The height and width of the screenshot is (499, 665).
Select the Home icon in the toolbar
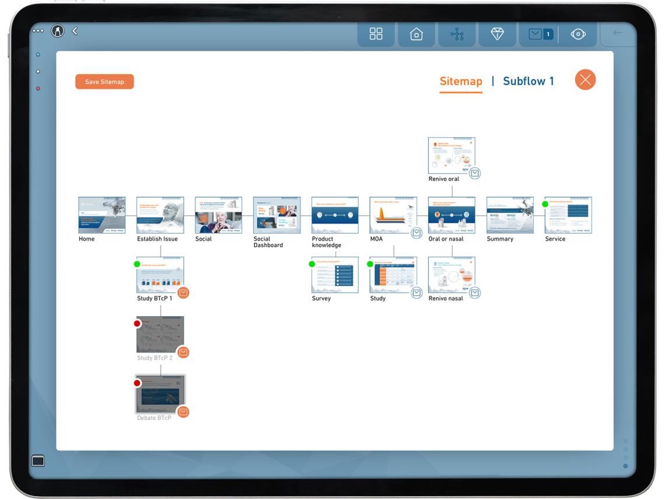click(x=416, y=34)
